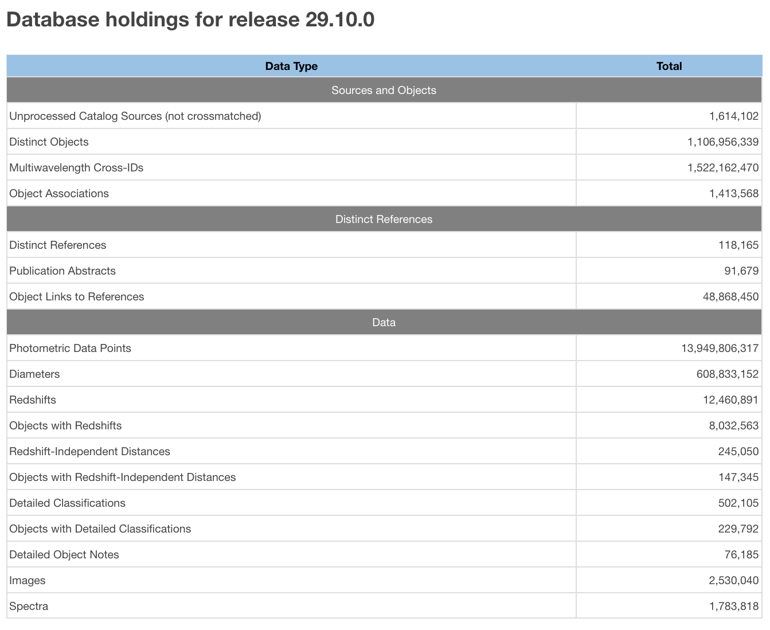Select the Distinct Objects total 1,106,956,339
This screenshot has width=770, height=630.
[x=722, y=142]
